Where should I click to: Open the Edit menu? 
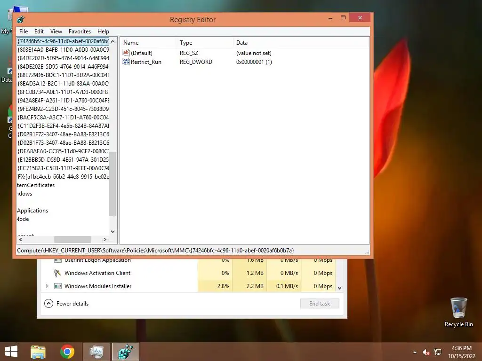click(x=39, y=31)
